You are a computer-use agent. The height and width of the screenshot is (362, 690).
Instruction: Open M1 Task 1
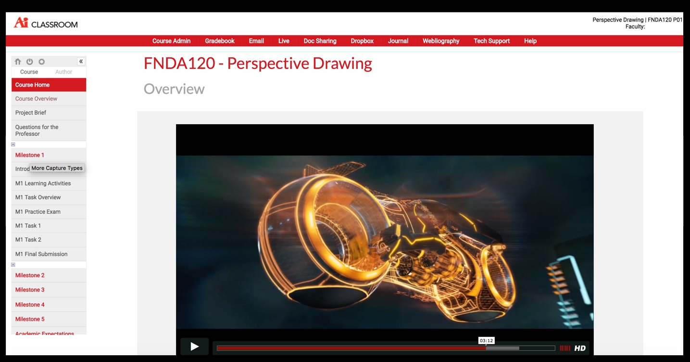click(49, 226)
